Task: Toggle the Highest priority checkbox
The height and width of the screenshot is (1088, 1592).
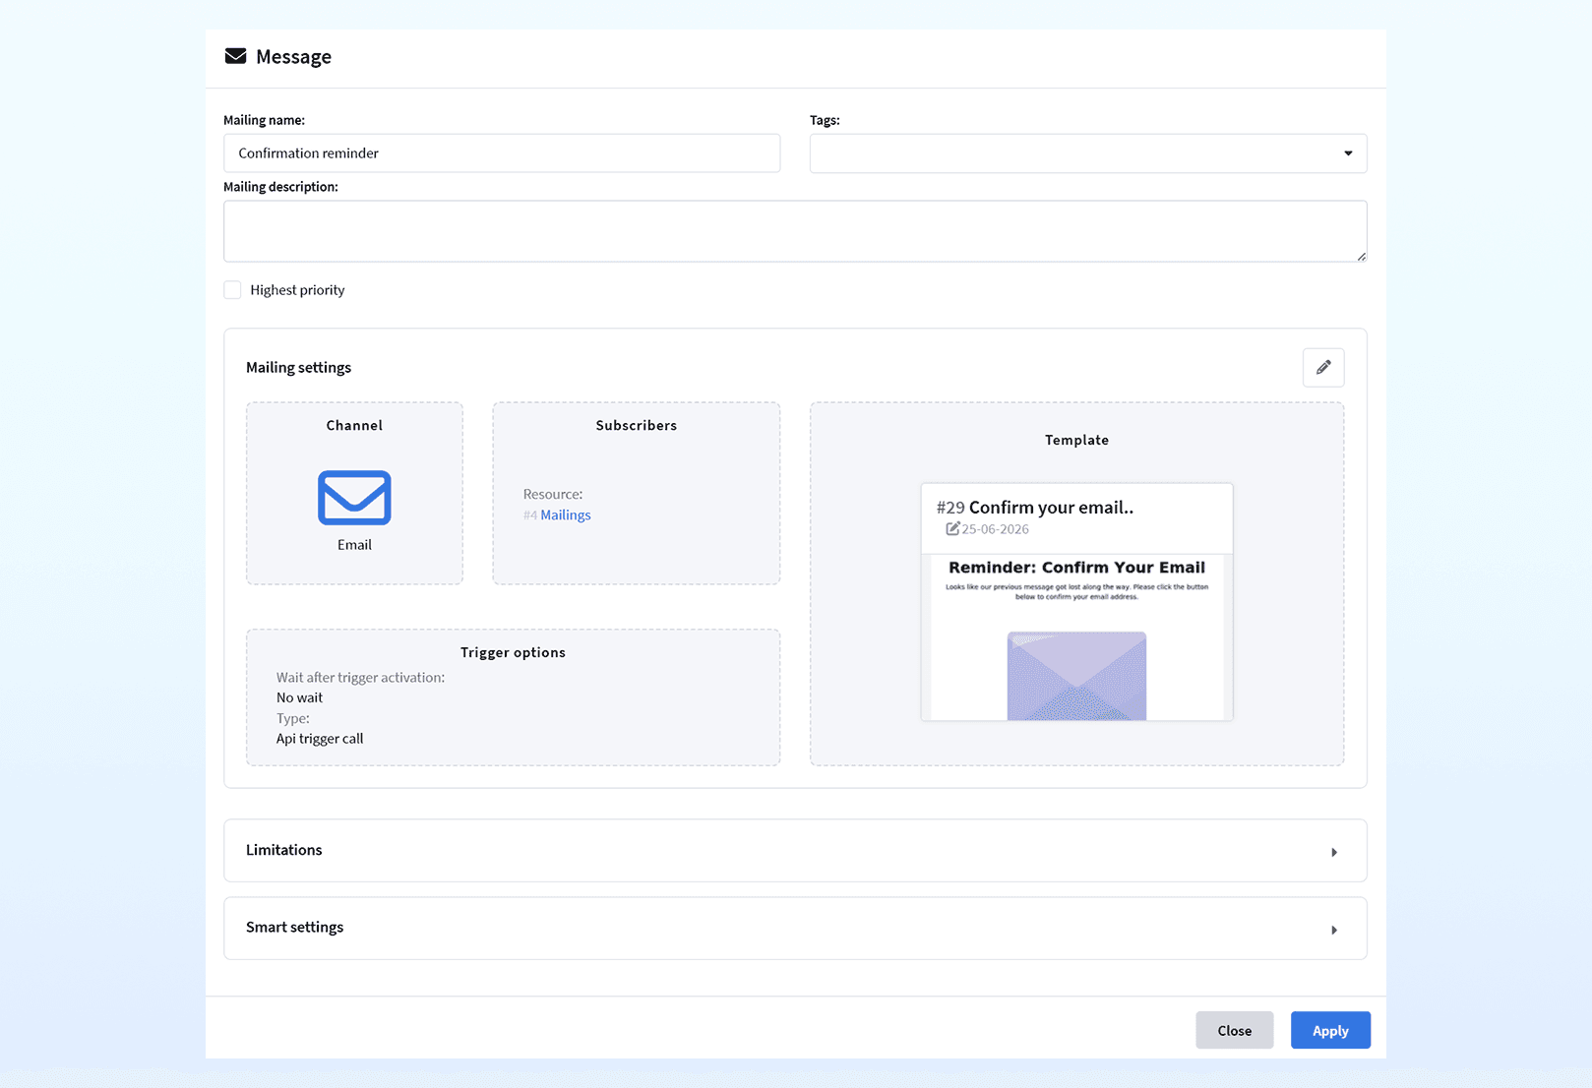Action: [x=232, y=289]
